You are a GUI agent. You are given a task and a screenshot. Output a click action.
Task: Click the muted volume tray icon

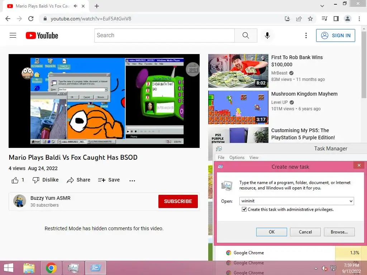(324, 268)
